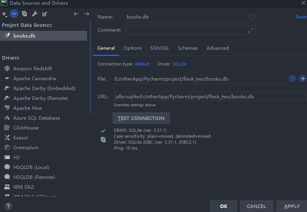Screen dimensions: 307x212
Task: Click the 'Ping: 15 ms' text
Action: [x=126, y=148]
